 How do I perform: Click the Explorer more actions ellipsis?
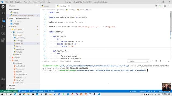[37, 6]
